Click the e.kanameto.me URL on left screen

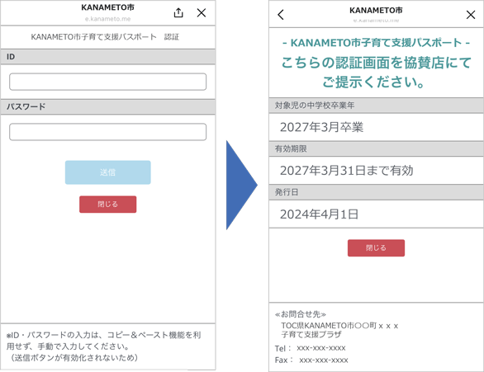tap(107, 19)
